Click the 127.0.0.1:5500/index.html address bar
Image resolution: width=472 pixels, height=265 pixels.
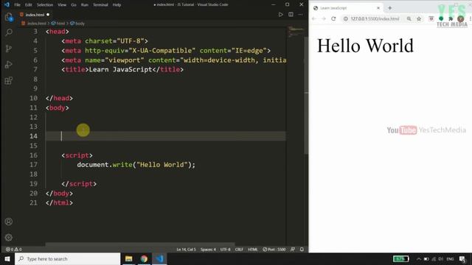tap(375, 18)
